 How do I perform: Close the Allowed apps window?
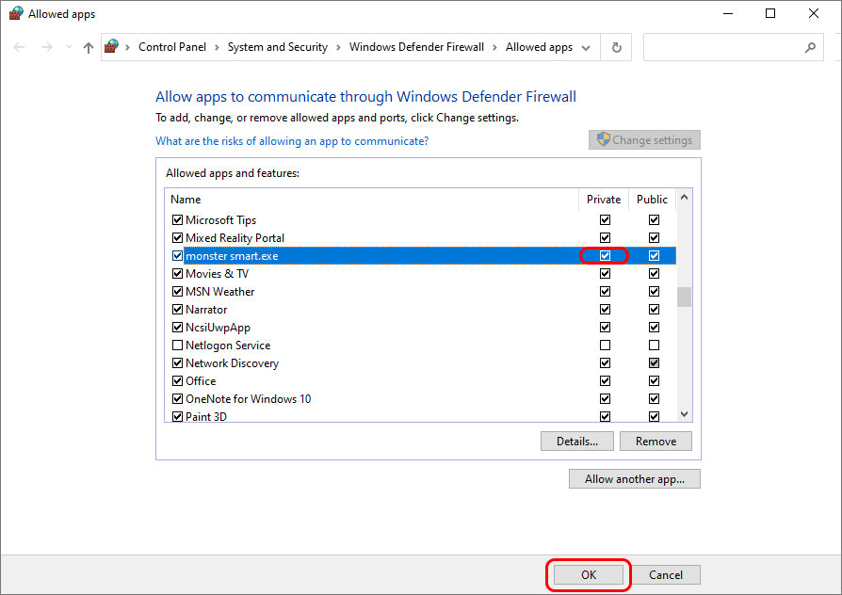pos(814,13)
